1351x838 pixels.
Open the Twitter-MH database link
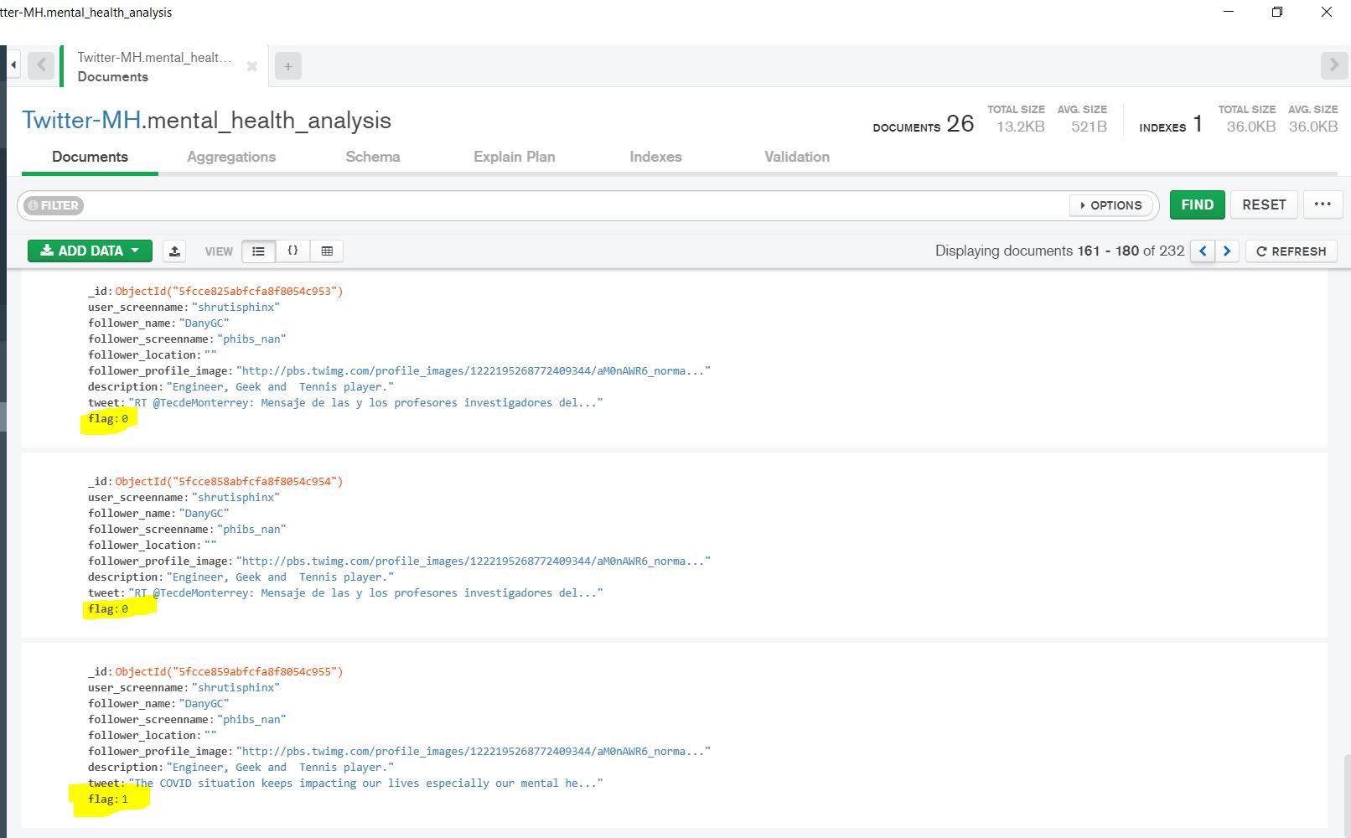(x=81, y=120)
